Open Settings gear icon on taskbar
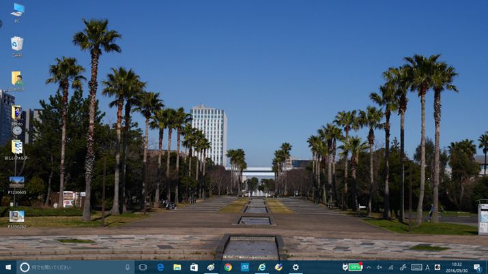This screenshot has height=274, width=488. tap(296, 267)
